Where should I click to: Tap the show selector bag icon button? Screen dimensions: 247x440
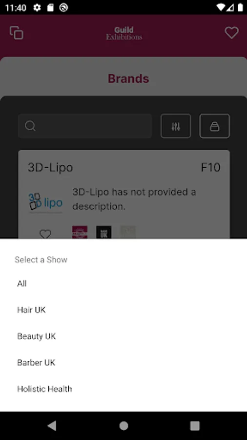(214, 126)
